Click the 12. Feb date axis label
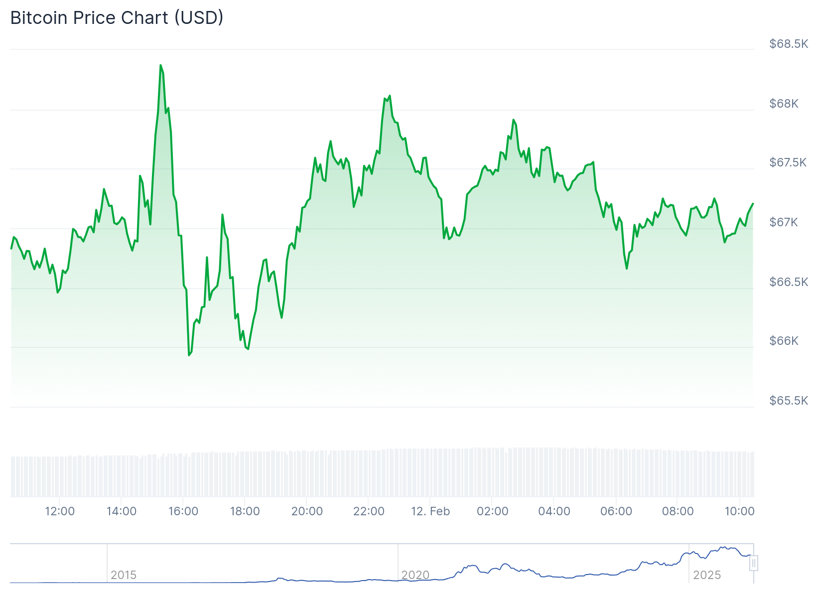This screenshot has width=819, height=598. pyautogui.click(x=430, y=511)
